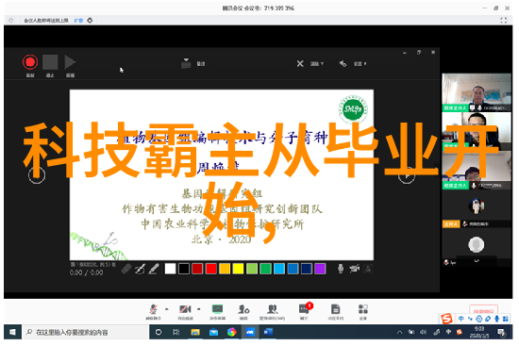Pick the purple ink color swatch
519x346 pixels.
click(x=320, y=269)
